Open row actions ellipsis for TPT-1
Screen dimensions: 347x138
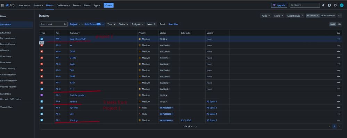click(x=338, y=39)
